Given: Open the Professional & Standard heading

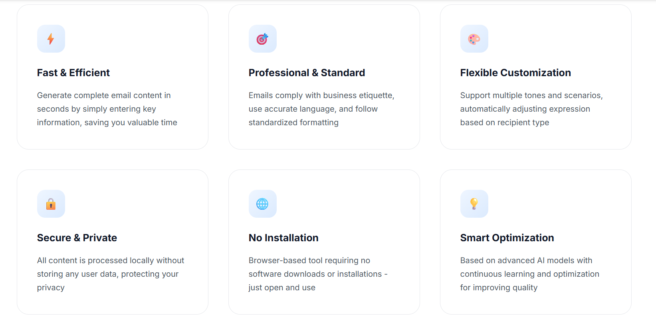Looking at the screenshot, I should tap(307, 73).
